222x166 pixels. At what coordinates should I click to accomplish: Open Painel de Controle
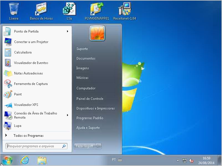point(90,99)
